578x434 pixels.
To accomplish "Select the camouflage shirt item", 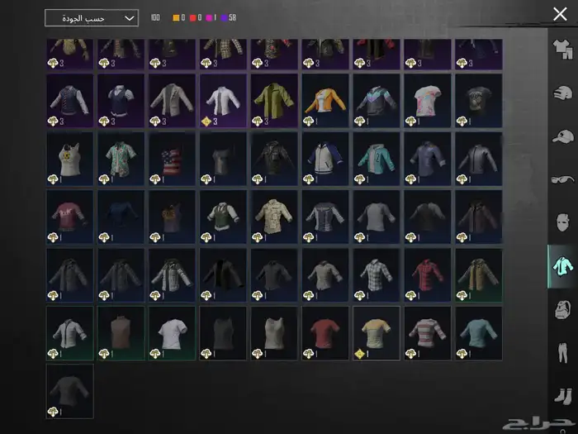I will coord(273,216).
